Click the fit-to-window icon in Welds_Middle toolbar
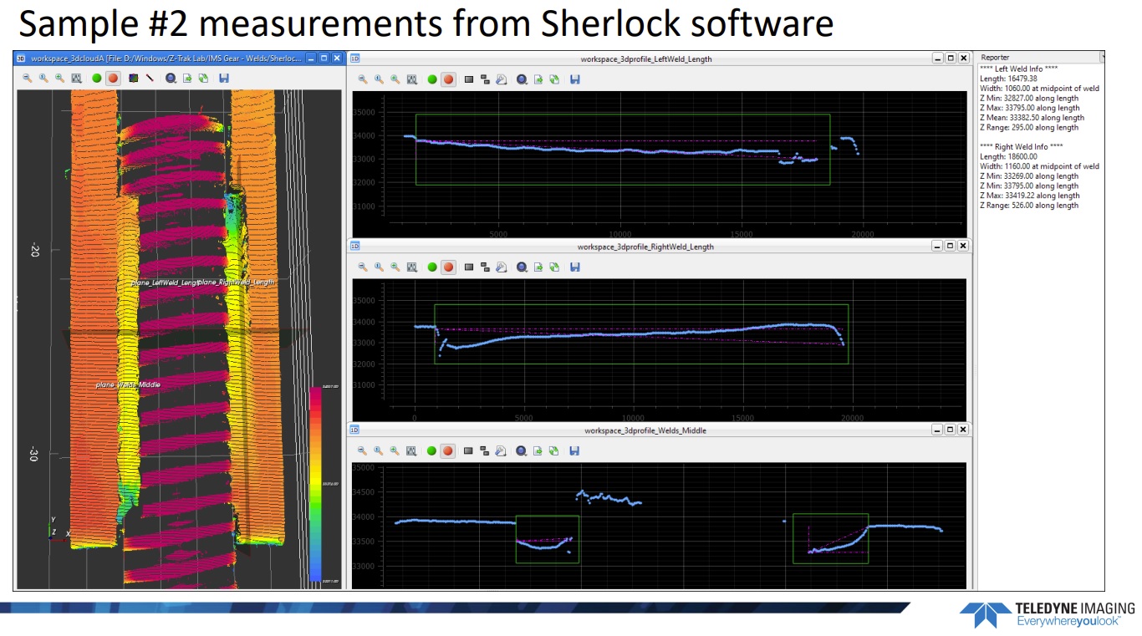 (x=412, y=451)
